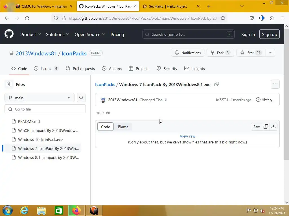Open the Star list dropdown arrow
This screenshot has height=216, width=289.
click(270, 53)
